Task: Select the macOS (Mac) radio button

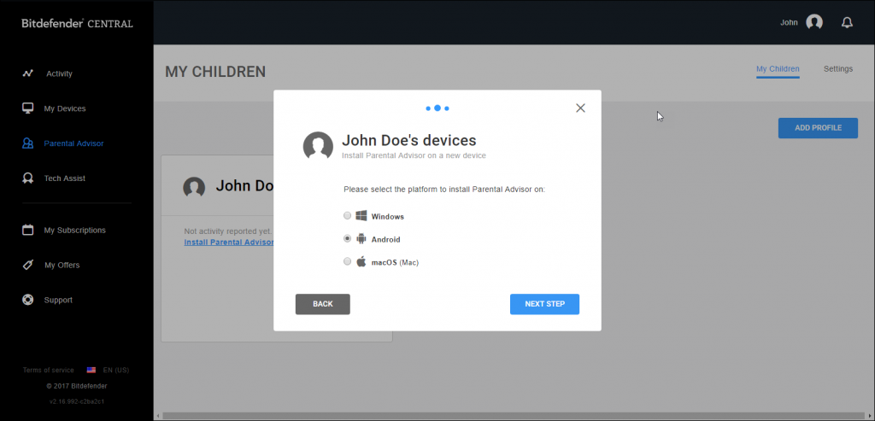Action: pyautogui.click(x=348, y=261)
